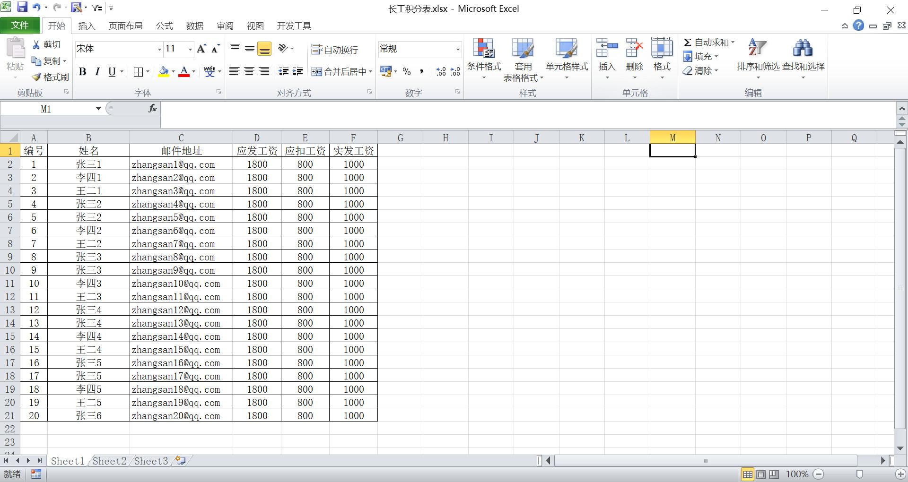Adjust the zoom slider handle
Image resolution: width=908 pixels, height=482 pixels.
(x=859, y=474)
